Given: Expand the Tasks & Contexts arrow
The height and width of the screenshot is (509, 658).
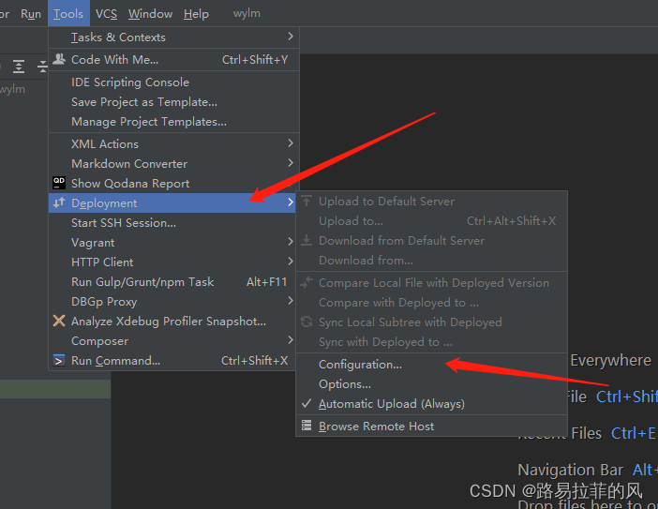Looking at the screenshot, I should 291,37.
